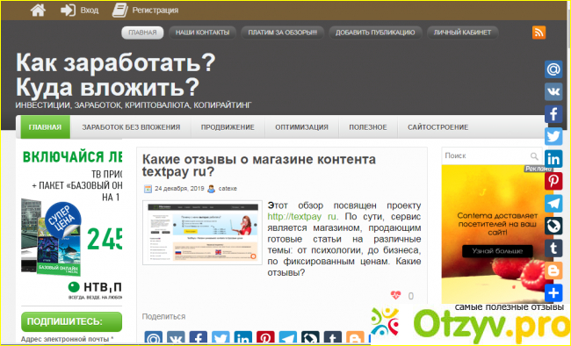The height and width of the screenshot is (346, 571).
Task: Select САЙТОСТРОЕНИЕ menu tab
Action: [x=438, y=127]
